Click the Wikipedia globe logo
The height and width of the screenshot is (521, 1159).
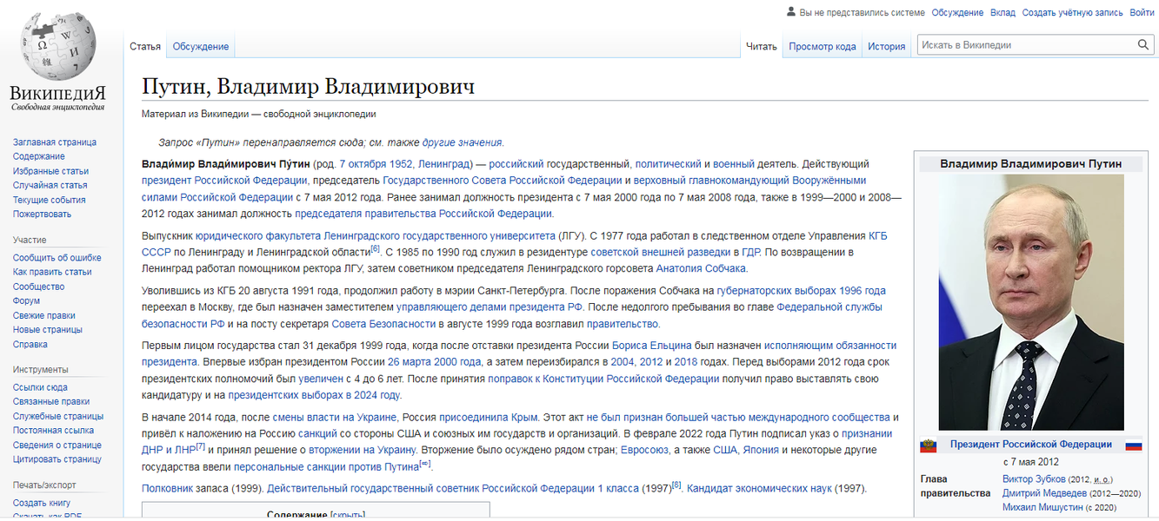tap(58, 47)
